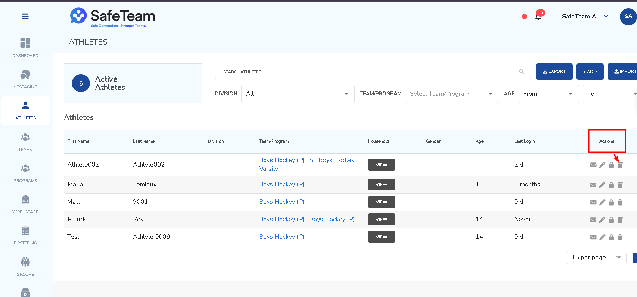Open Teams in sidebar
This screenshot has width=637, height=297.
coord(25,142)
